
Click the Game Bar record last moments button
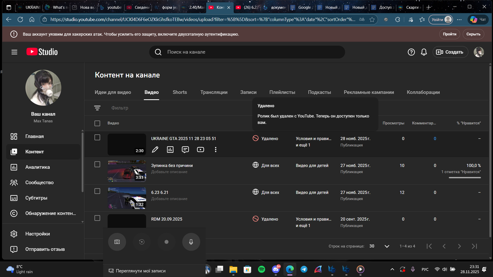[x=142, y=242]
